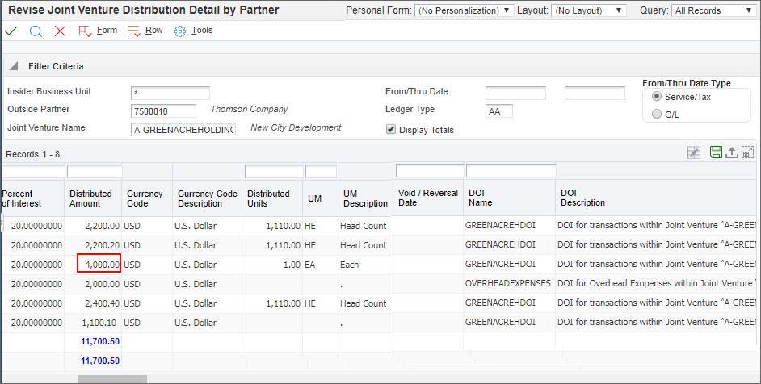The width and height of the screenshot is (761, 384).
Task: Click the Ledger Type field AA
Action: (499, 111)
